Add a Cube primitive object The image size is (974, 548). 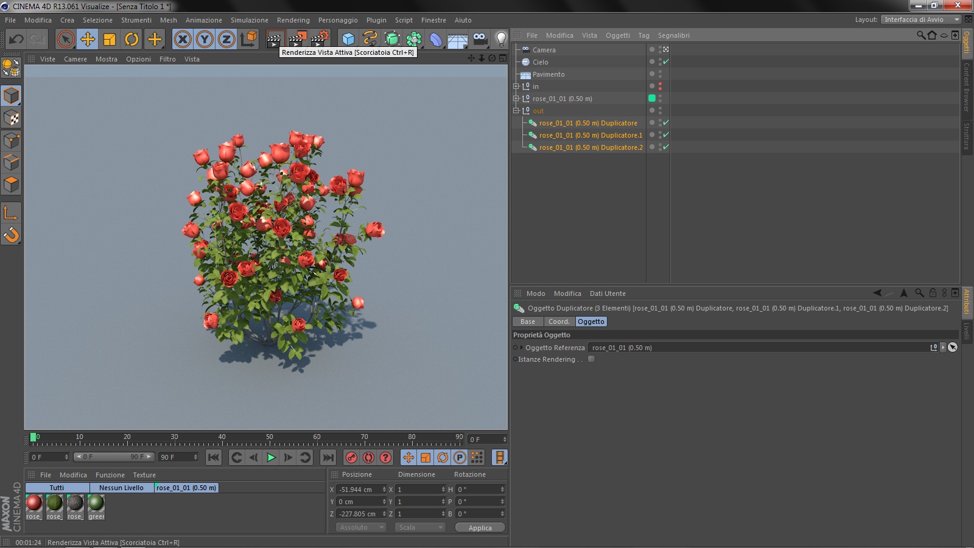click(x=348, y=40)
